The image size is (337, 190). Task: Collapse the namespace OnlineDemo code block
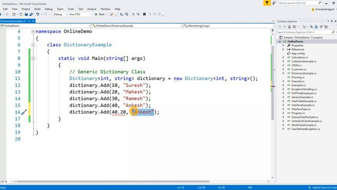pyautogui.click(x=33, y=32)
